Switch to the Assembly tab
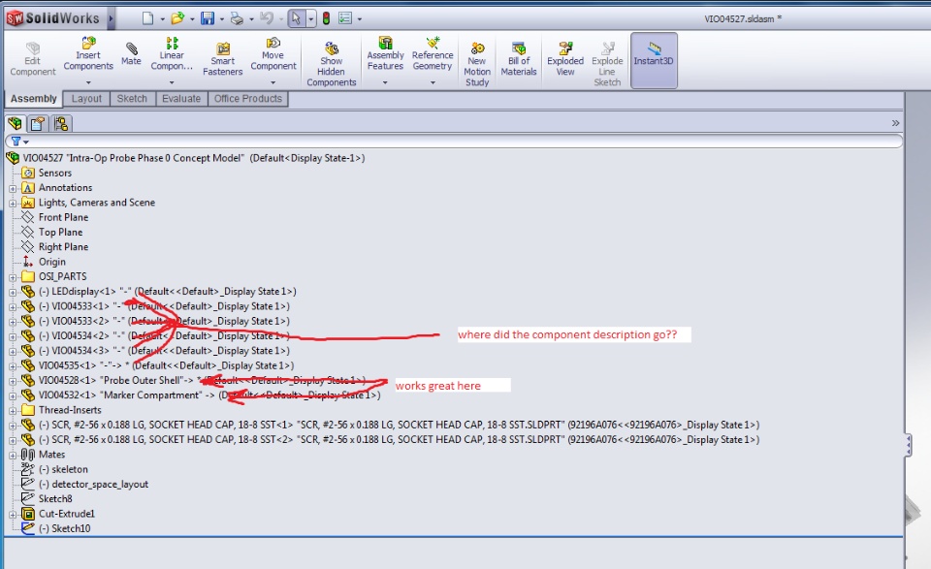This screenshot has height=569, width=931. (34, 99)
